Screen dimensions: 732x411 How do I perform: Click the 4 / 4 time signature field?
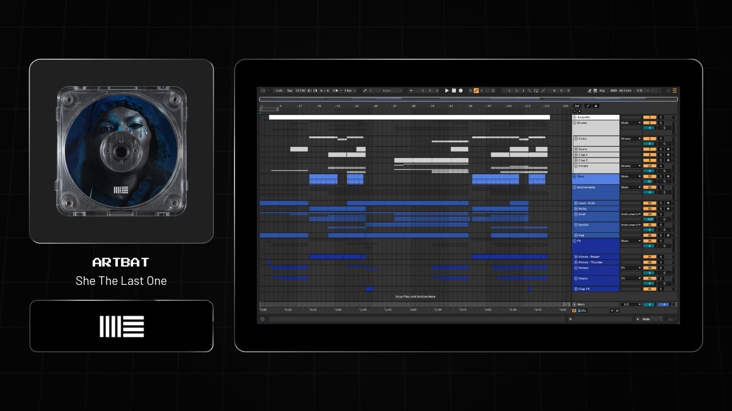coord(324,91)
